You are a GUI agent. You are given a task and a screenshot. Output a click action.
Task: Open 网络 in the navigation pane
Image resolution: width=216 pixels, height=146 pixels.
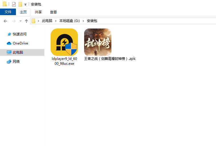click(16, 62)
